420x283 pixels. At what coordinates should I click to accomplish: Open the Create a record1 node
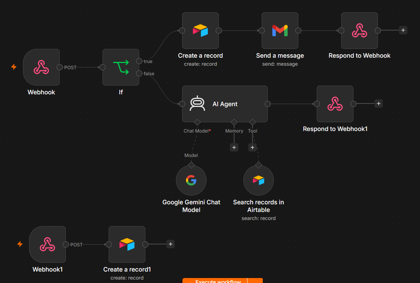click(x=127, y=244)
